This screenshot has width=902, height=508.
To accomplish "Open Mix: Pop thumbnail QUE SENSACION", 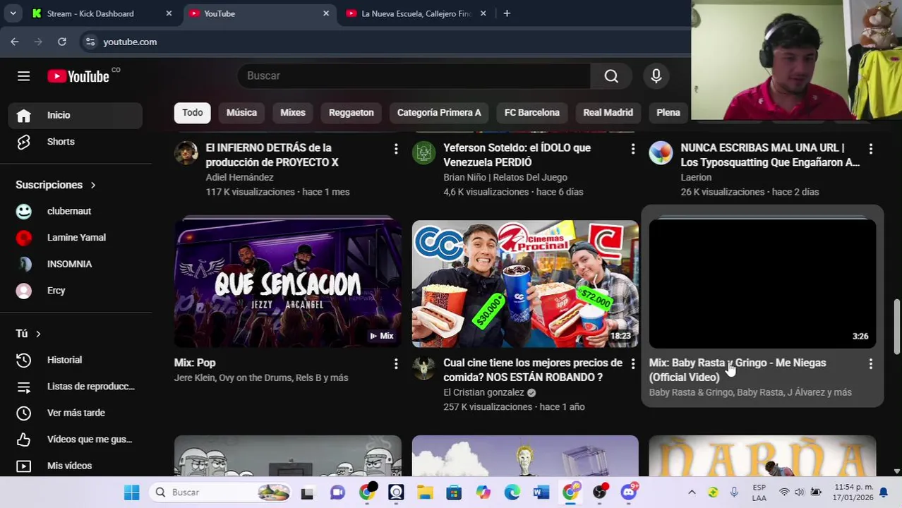I will 288,284.
